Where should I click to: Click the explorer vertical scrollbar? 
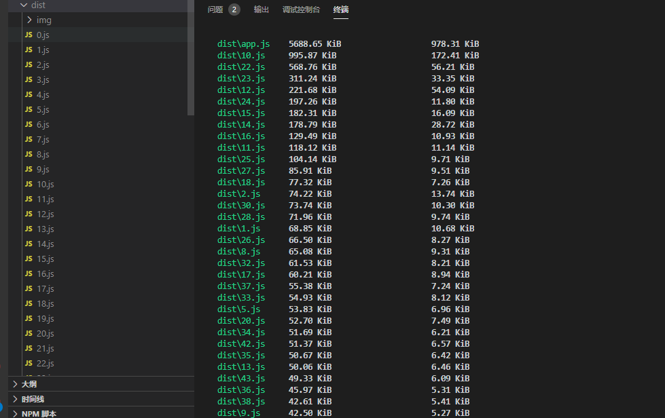pyautogui.click(x=191, y=58)
